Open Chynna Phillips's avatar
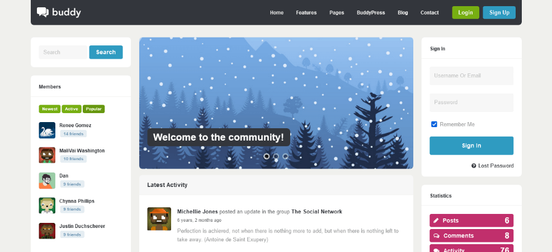The image size is (552, 252). (x=47, y=206)
